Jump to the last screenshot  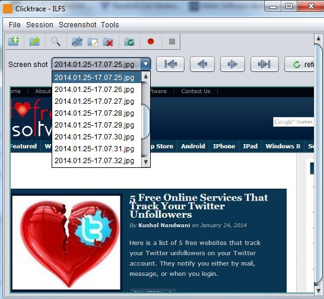tap(265, 64)
